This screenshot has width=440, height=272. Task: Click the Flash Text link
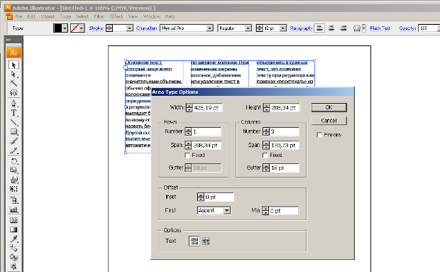coord(380,28)
